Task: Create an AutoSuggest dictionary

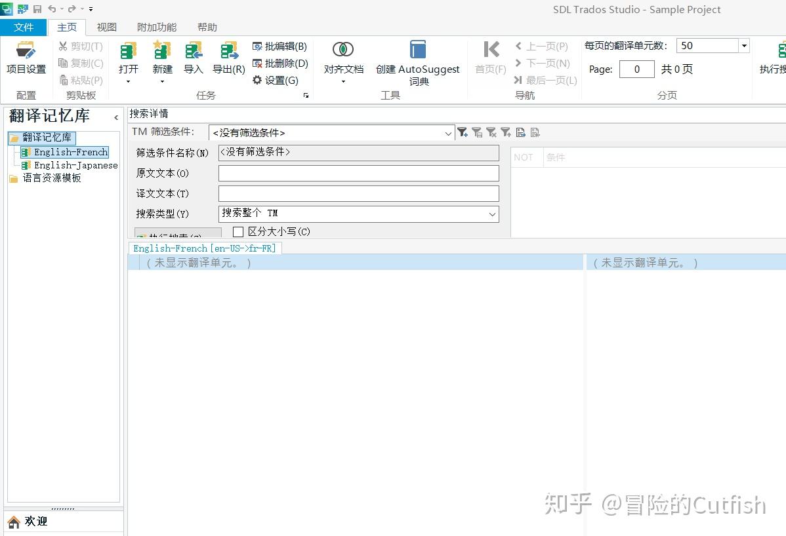Action: point(418,59)
